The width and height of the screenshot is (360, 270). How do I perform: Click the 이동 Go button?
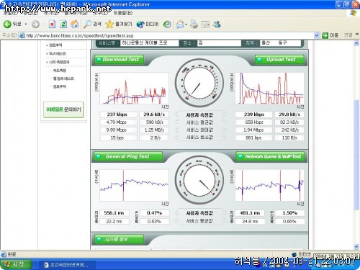[330, 35]
